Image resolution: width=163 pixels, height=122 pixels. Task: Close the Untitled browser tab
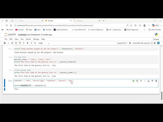pos(71,21)
